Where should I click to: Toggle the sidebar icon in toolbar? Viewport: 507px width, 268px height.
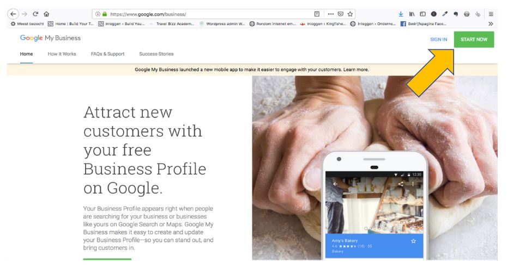point(422,14)
